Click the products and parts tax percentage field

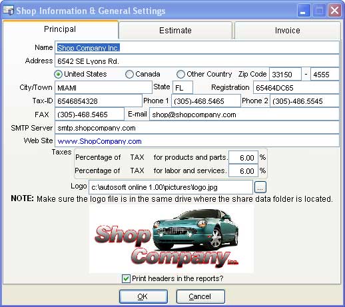(x=244, y=158)
